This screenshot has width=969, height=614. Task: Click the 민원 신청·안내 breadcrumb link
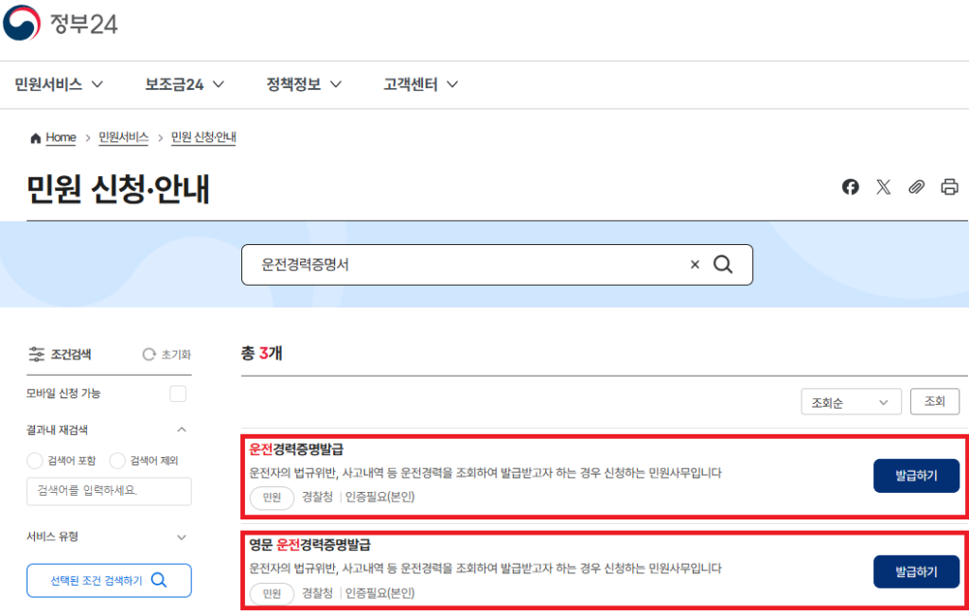click(x=203, y=137)
